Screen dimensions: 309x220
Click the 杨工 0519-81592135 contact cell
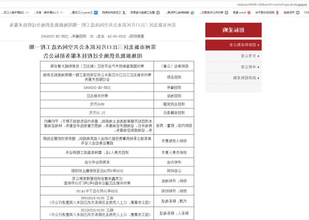(97, 213)
